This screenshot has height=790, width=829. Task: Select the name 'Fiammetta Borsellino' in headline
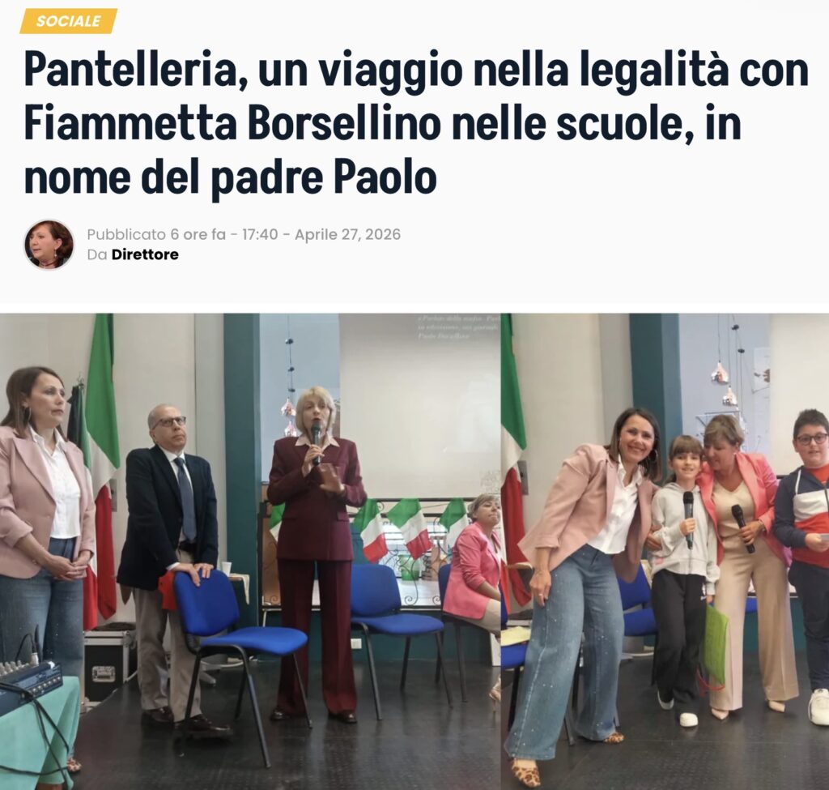coord(232,124)
